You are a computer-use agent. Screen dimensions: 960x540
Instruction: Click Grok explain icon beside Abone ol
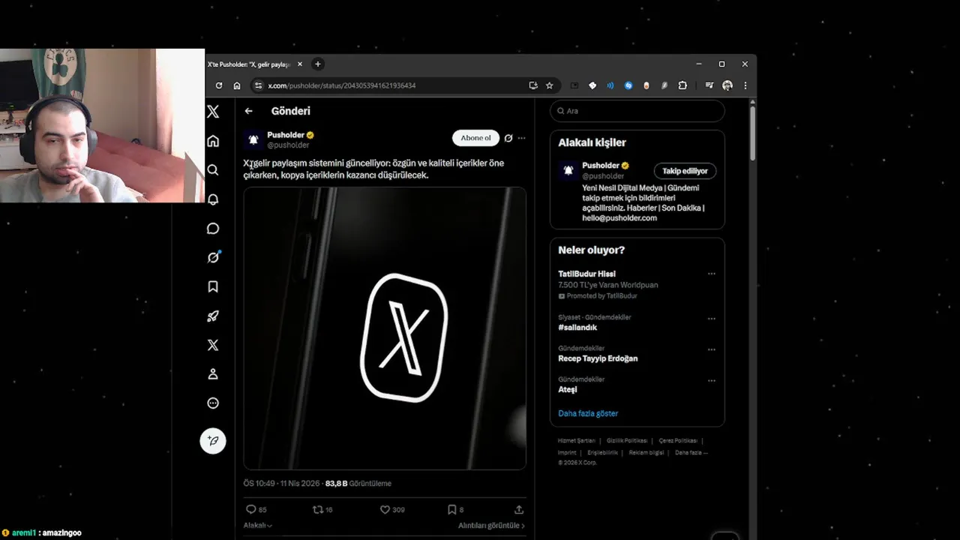pos(508,138)
